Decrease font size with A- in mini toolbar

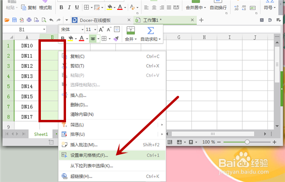[x=109, y=29]
